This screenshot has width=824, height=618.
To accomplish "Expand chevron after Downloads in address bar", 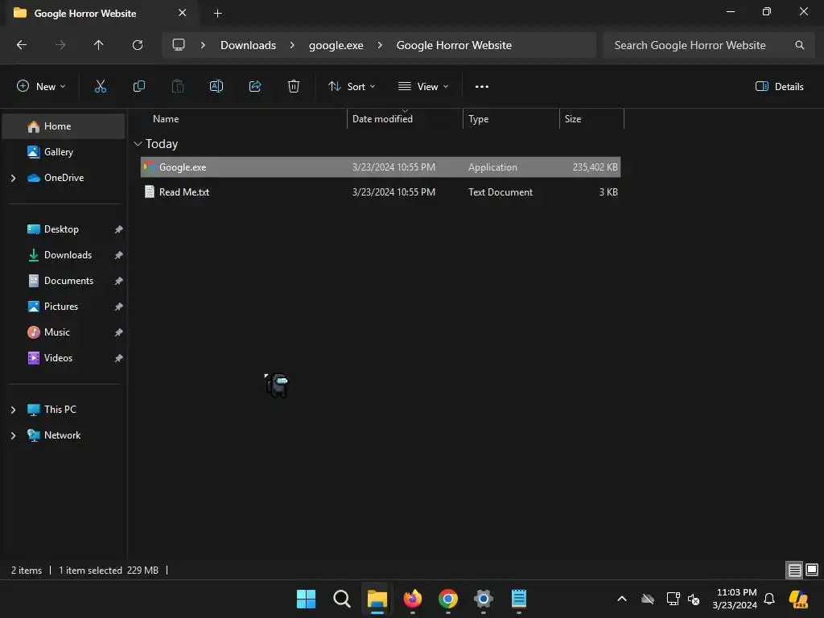I will pyautogui.click(x=292, y=45).
